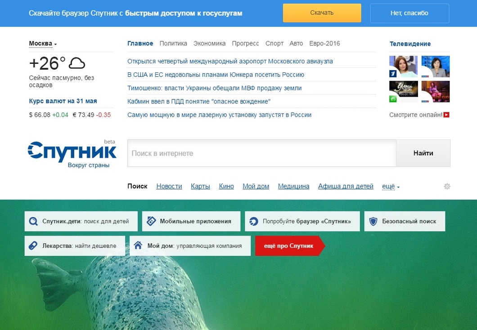Switch to Спорт news tab
This screenshot has height=330, width=477.
point(274,44)
